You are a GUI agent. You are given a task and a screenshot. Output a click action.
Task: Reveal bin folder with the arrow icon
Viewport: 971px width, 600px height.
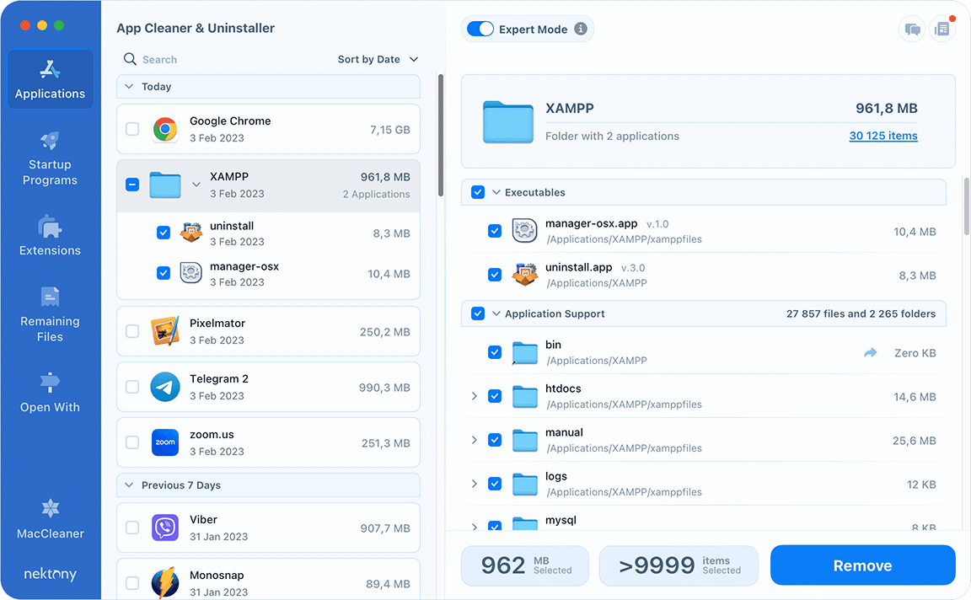click(x=870, y=353)
